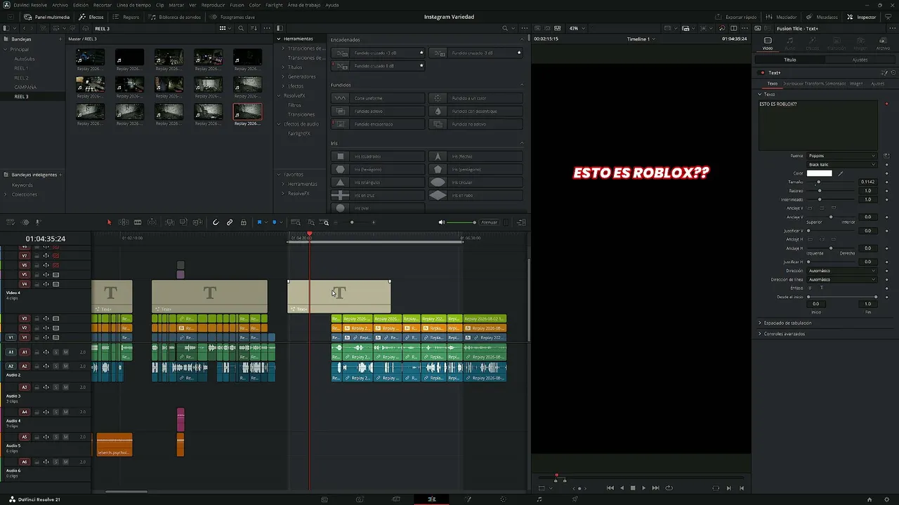Open the Panel multimedia panel

tap(48, 17)
